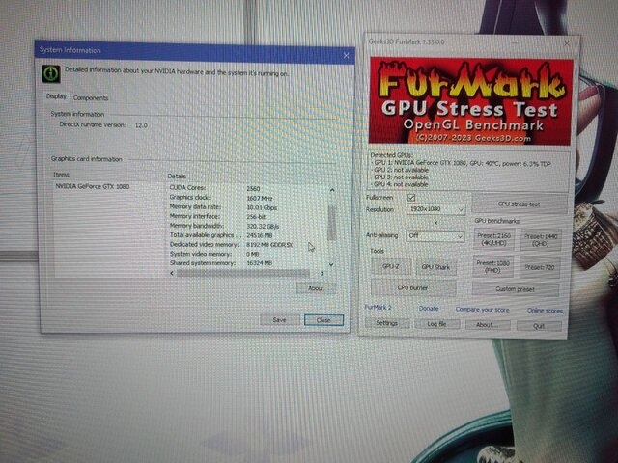The height and width of the screenshot is (463, 618).
Task: Open the Compare your score link
Action: (482, 310)
